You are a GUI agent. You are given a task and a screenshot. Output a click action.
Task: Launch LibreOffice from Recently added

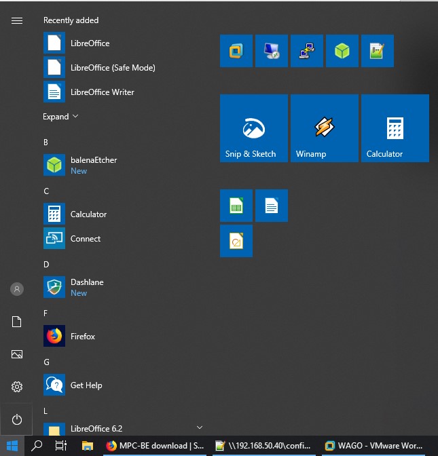[122, 43]
